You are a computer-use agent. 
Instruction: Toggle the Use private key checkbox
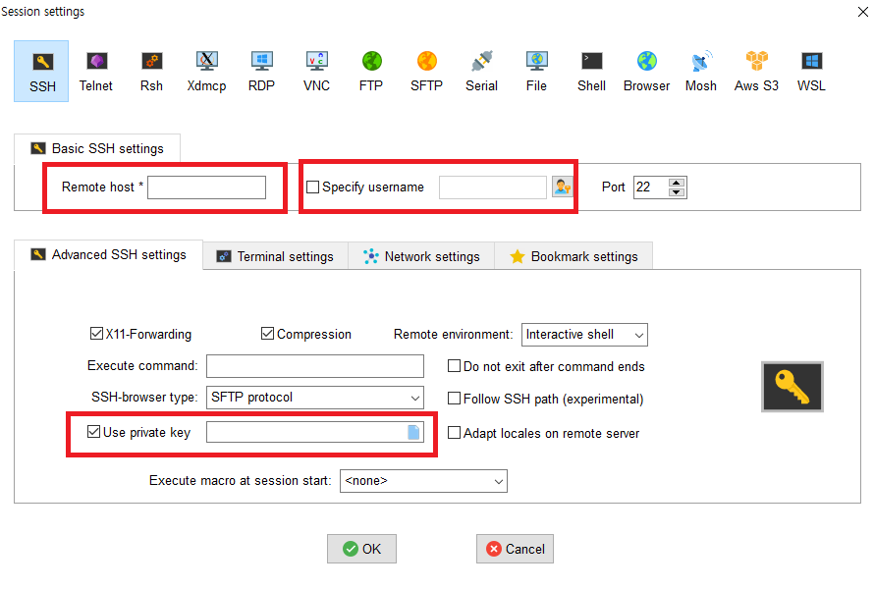[93, 431]
